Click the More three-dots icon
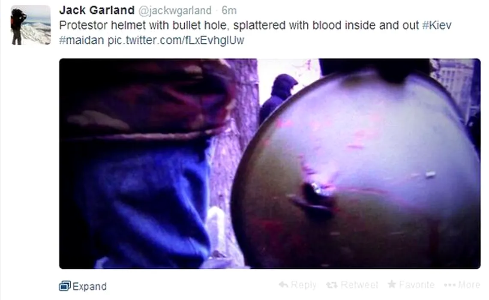Screen dimensions: 489x300 point(450,285)
